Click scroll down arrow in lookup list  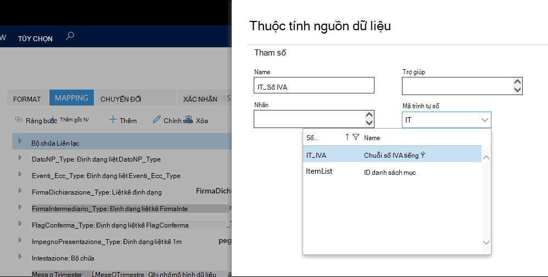click(486, 242)
